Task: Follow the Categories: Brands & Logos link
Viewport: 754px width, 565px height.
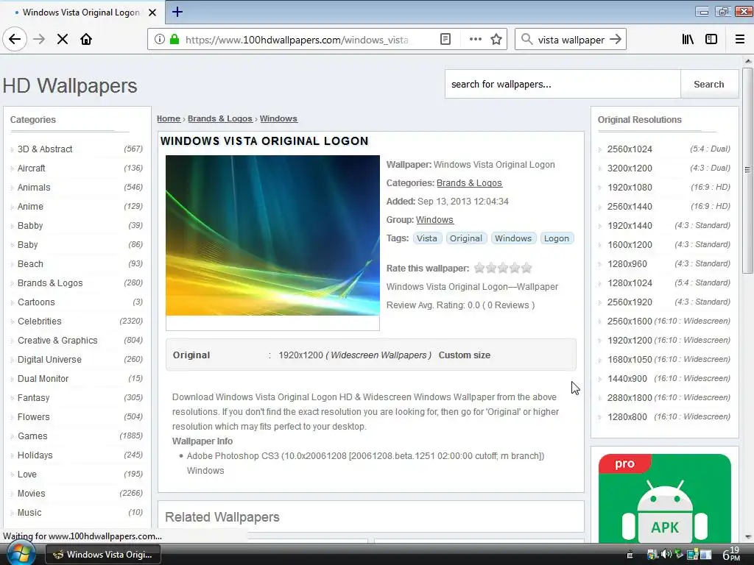Action: (x=469, y=183)
